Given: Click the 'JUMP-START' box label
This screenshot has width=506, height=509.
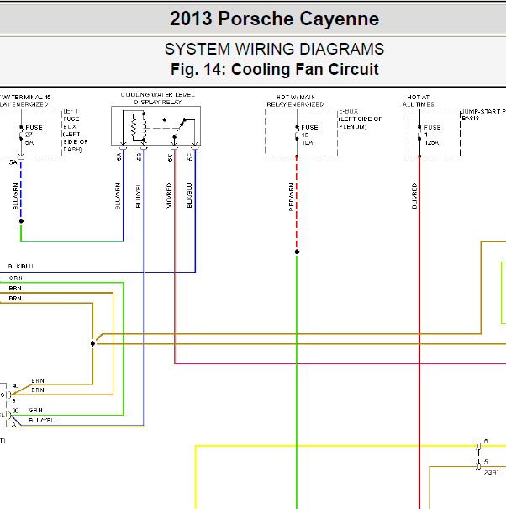Looking at the screenshot, I should point(483,114).
